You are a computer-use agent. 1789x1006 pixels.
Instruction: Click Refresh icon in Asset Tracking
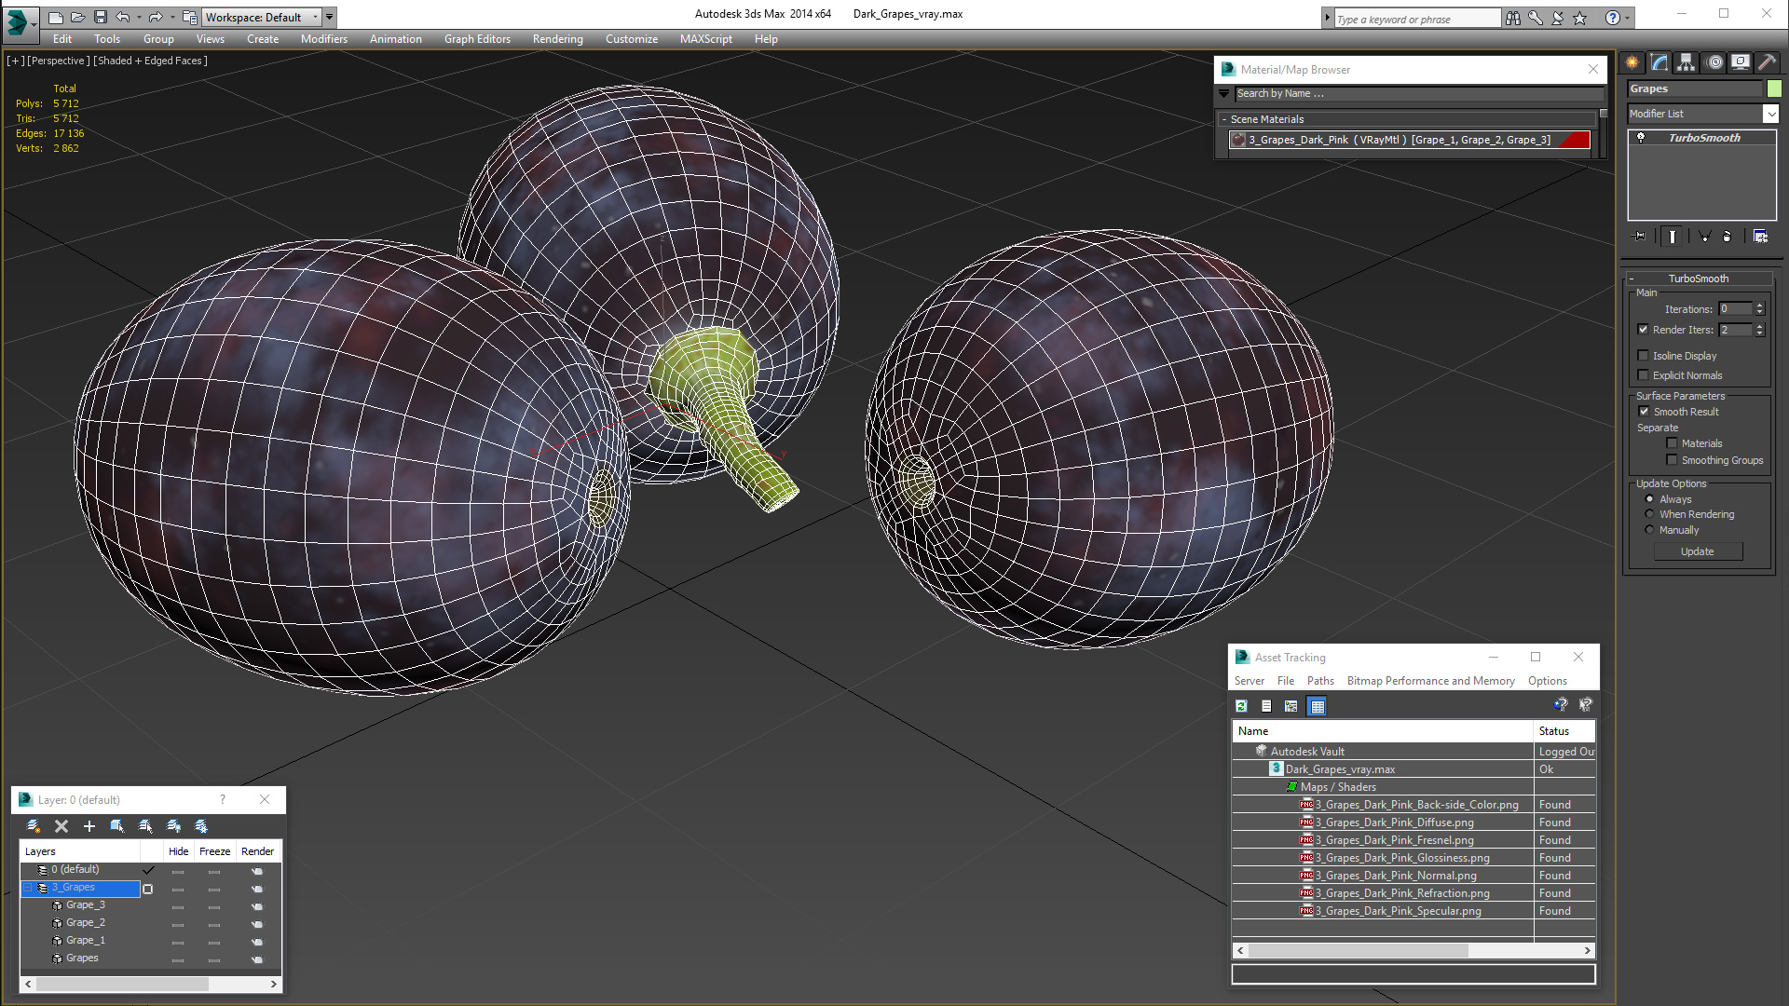pyautogui.click(x=1241, y=706)
